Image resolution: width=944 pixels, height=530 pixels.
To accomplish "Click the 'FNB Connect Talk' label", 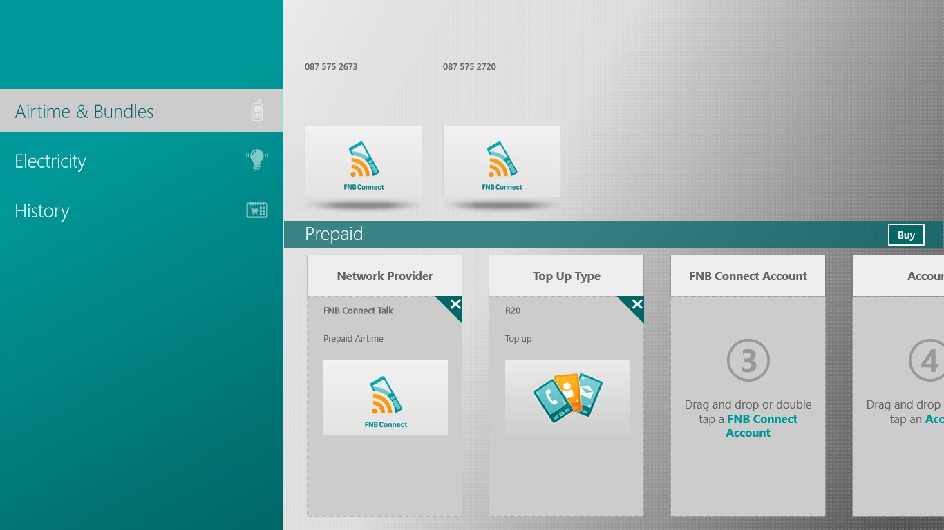I will [358, 311].
